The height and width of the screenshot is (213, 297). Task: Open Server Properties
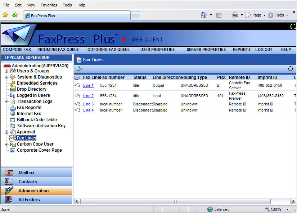(x=206, y=49)
